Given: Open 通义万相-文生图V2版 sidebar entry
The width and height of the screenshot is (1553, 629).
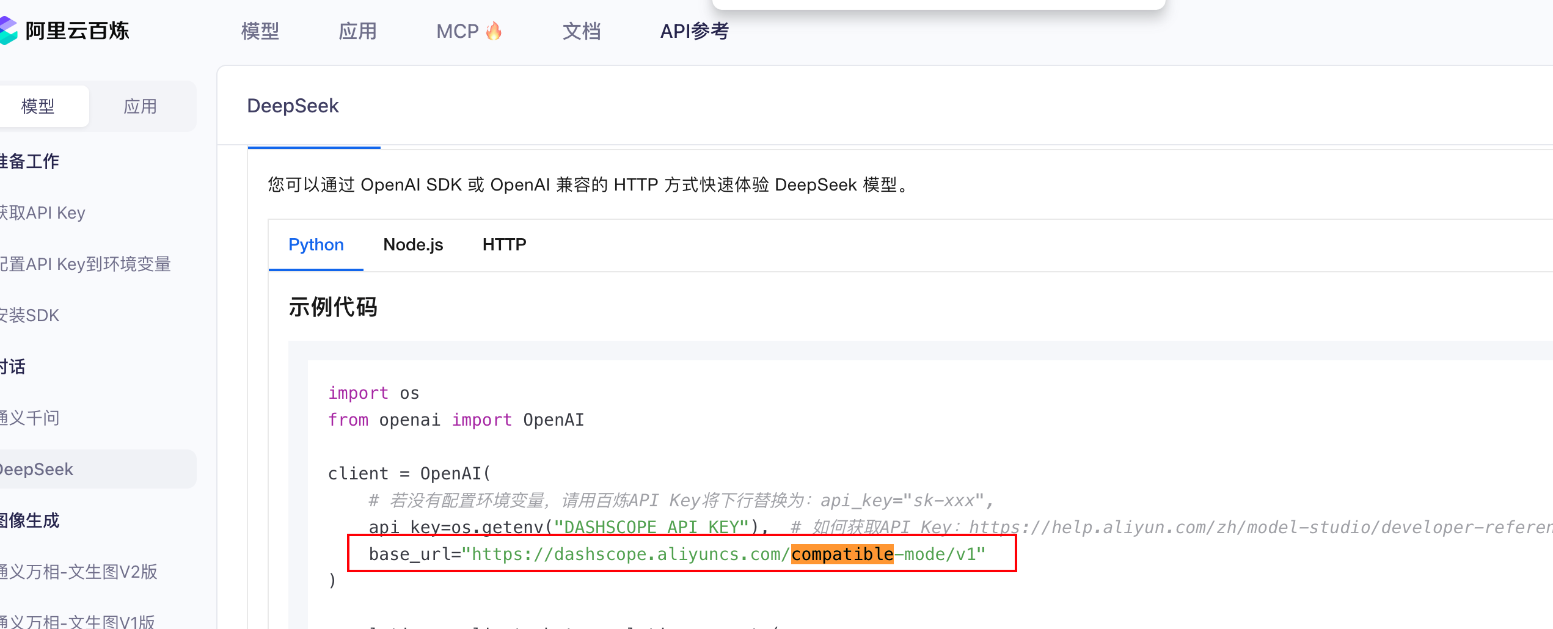Looking at the screenshot, I should [79, 572].
